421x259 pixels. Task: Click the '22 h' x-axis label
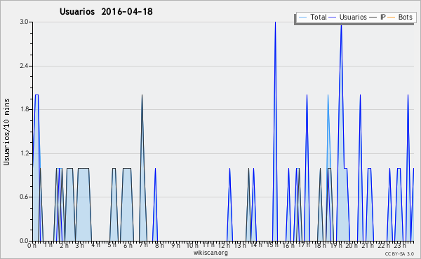click(383, 246)
